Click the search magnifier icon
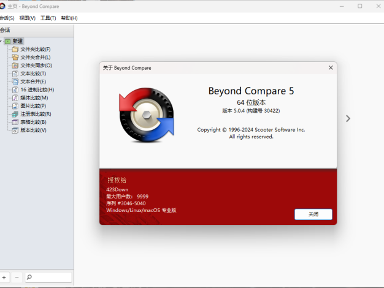Viewport: 384px width, 288px height. tap(29, 277)
